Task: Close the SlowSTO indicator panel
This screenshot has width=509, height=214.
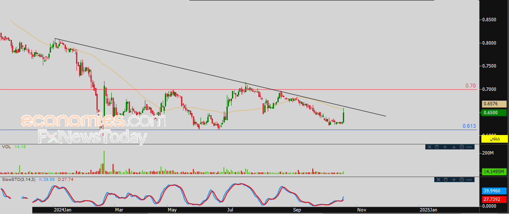Action: point(438,180)
